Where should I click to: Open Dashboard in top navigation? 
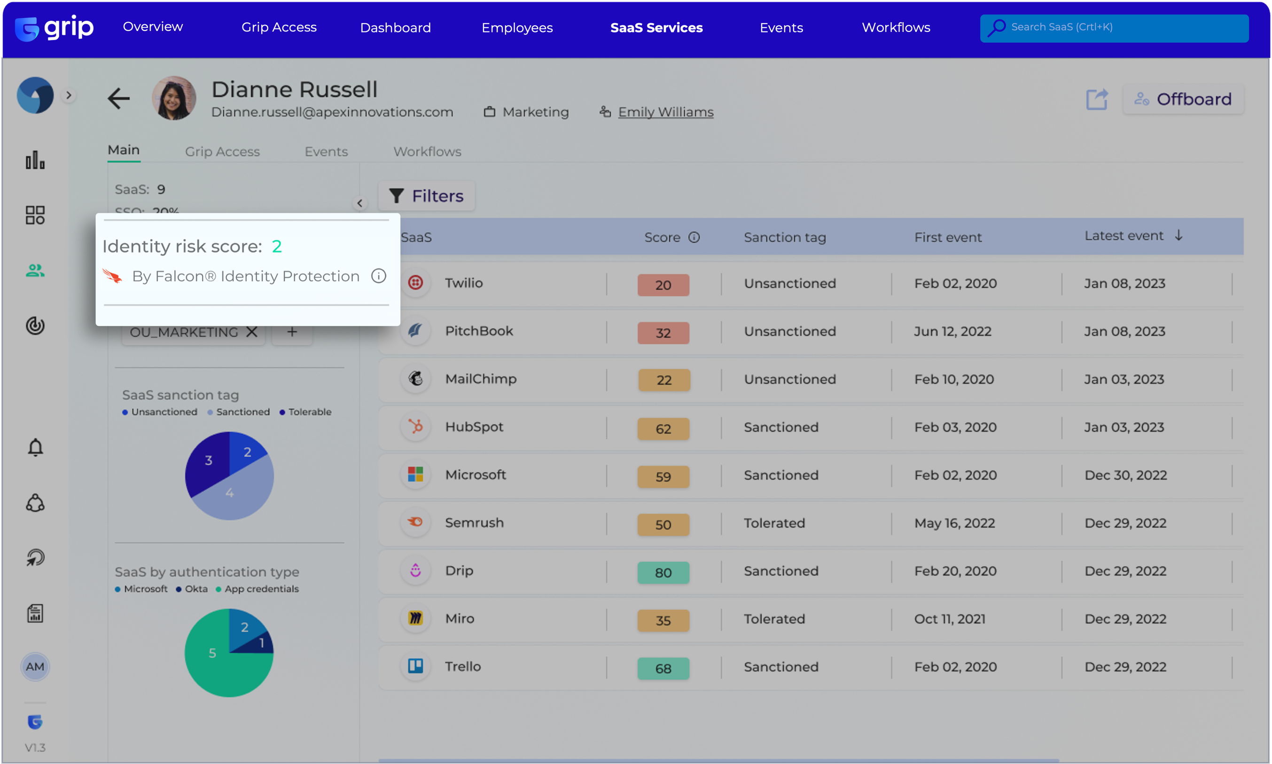[x=395, y=28]
